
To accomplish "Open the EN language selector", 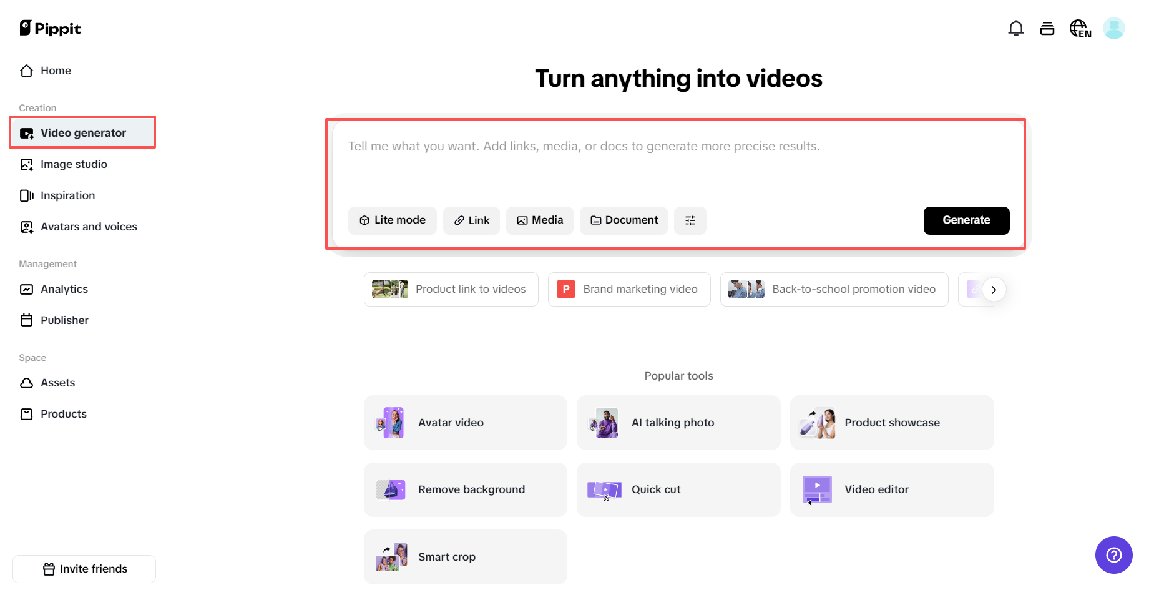I will 1080,28.
